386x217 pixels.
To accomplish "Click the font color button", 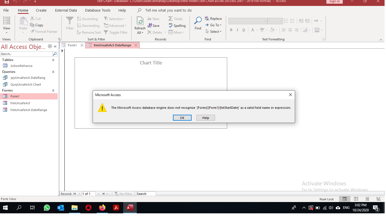I will click(x=253, y=30).
